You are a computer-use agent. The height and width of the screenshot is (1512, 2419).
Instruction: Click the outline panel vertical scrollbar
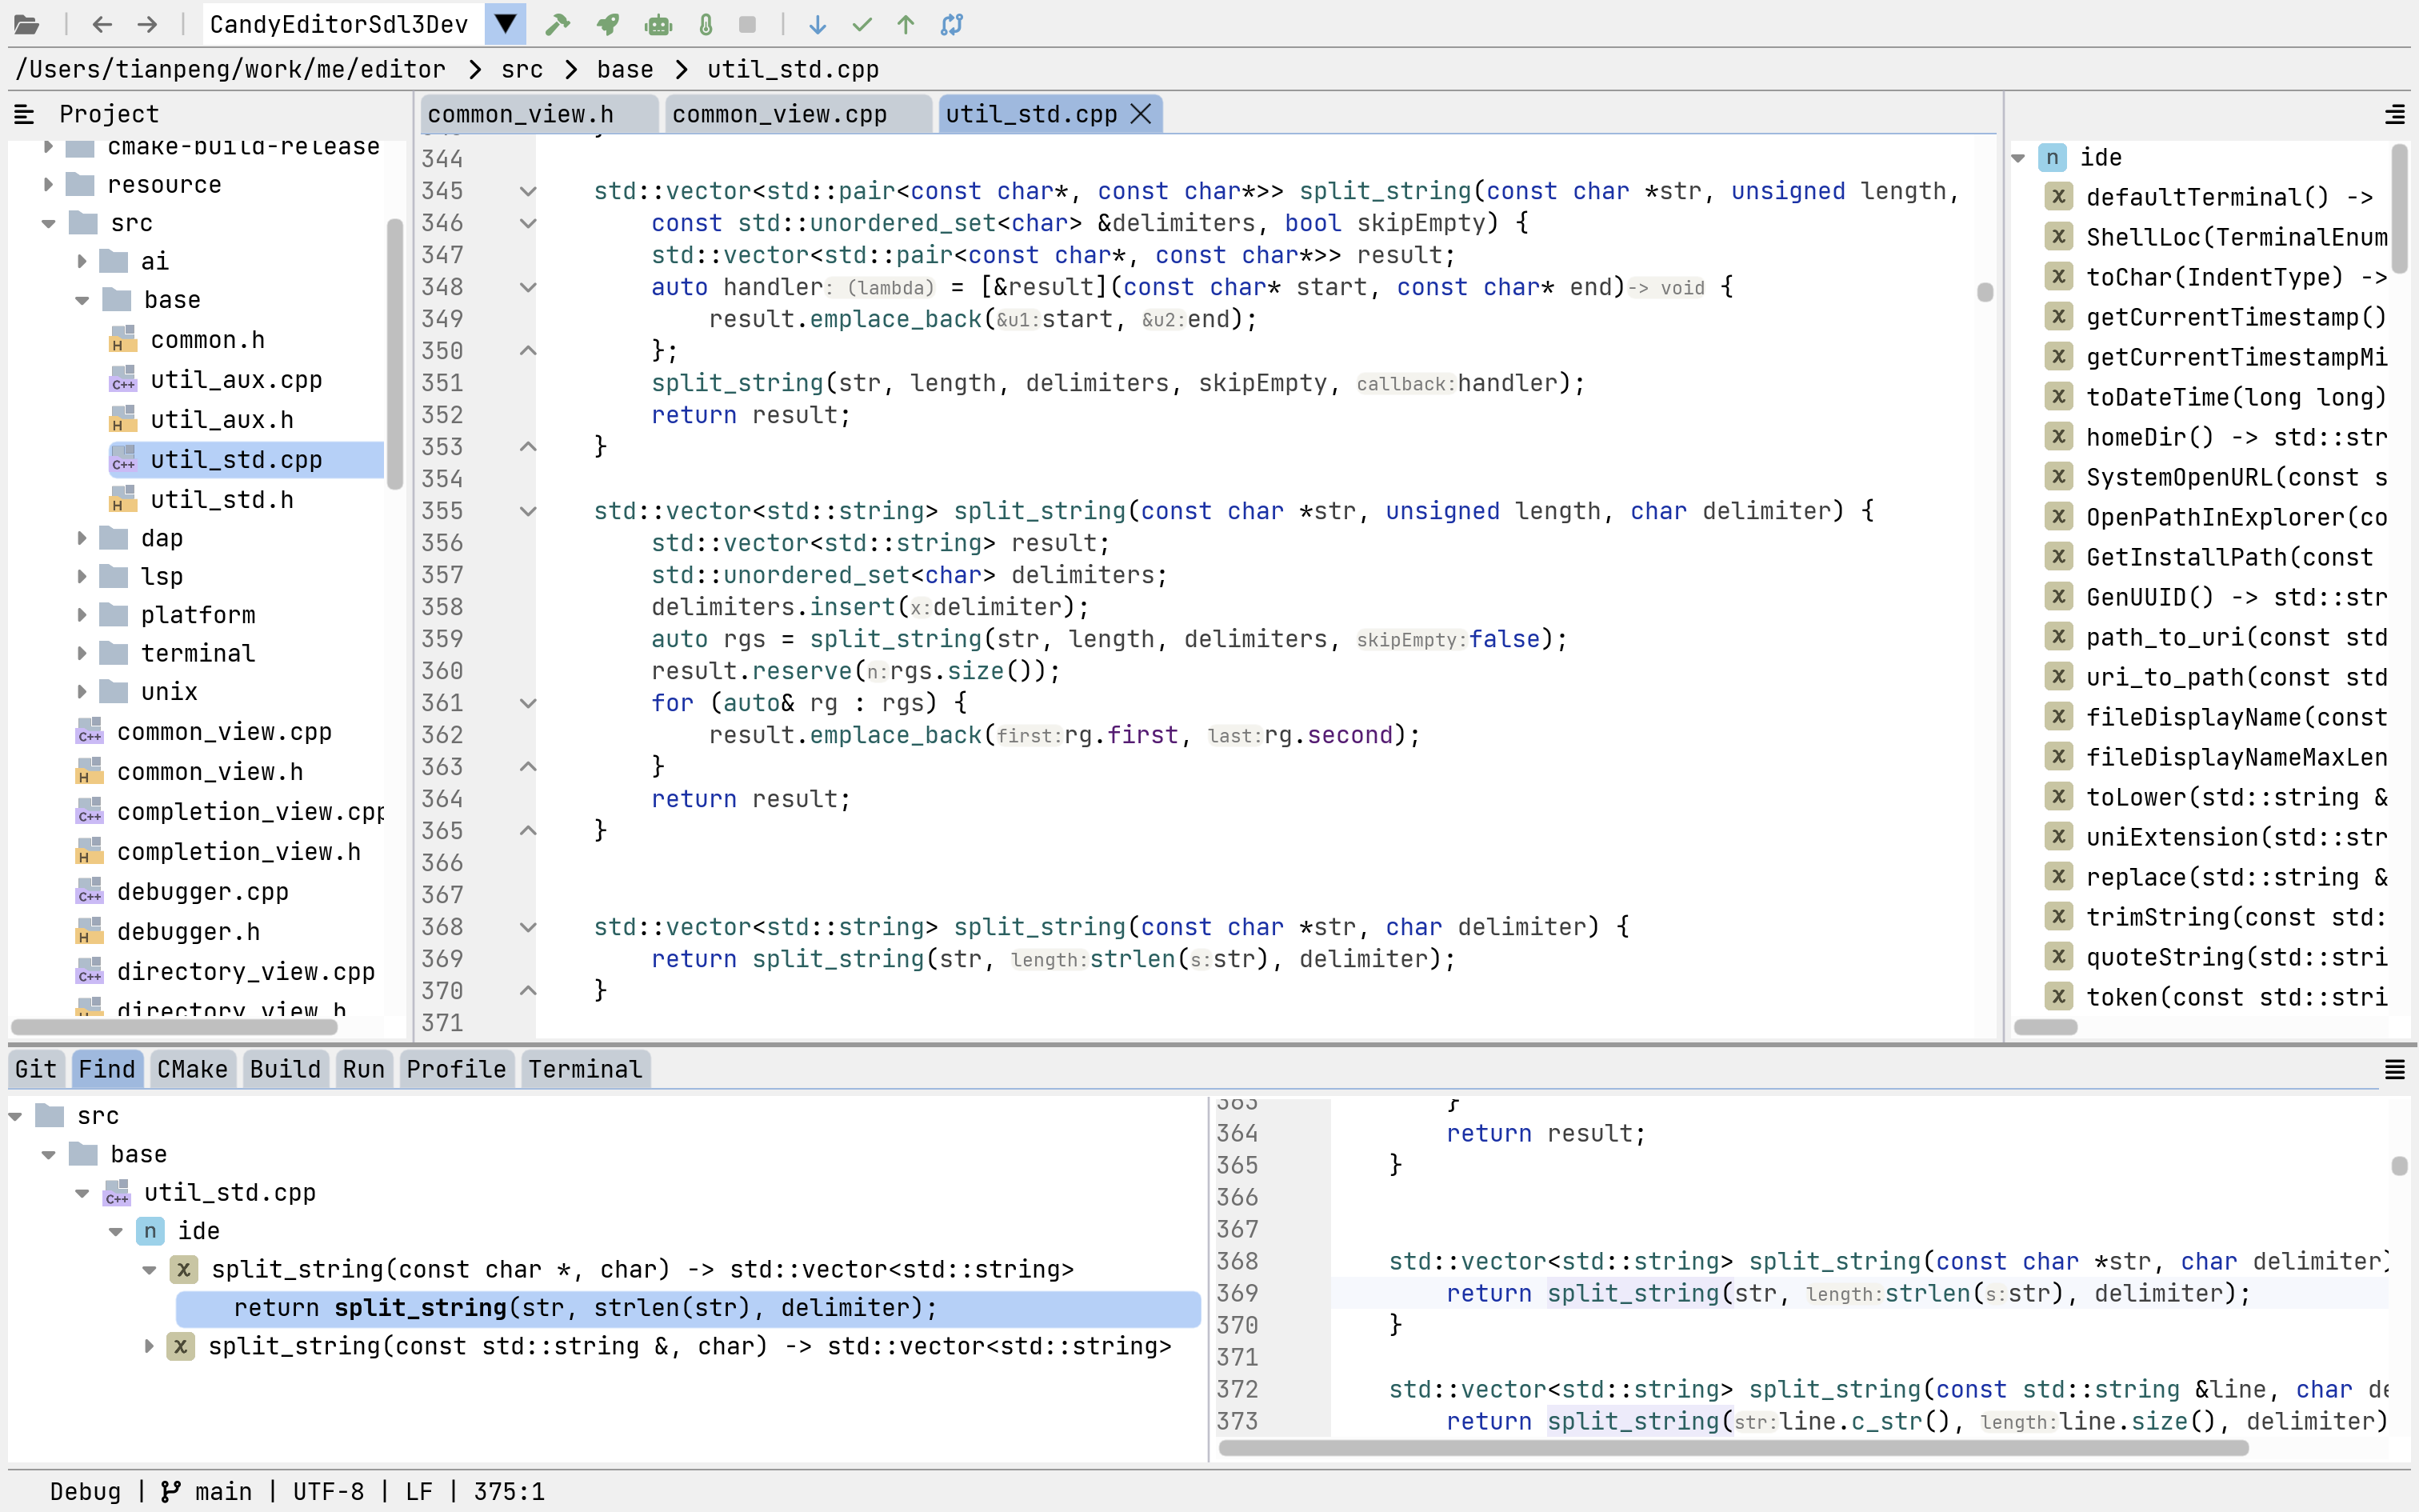(x=2398, y=208)
